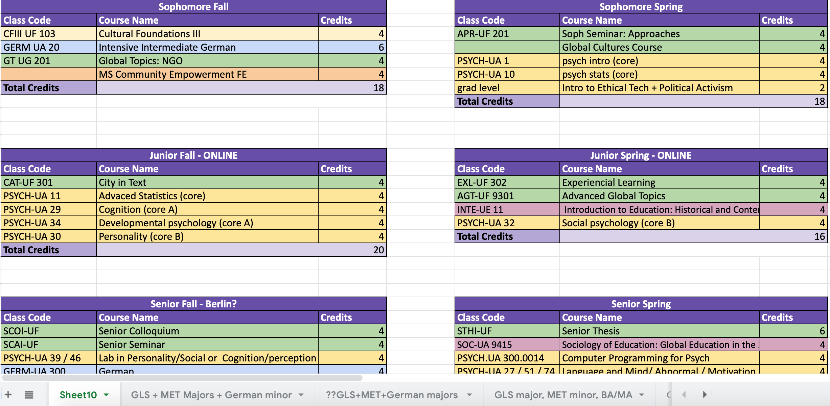Viewport: 830px width, 406px height.
Task: Open GLS major, MET minor tab dropdown
Action: pyautogui.click(x=642, y=395)
